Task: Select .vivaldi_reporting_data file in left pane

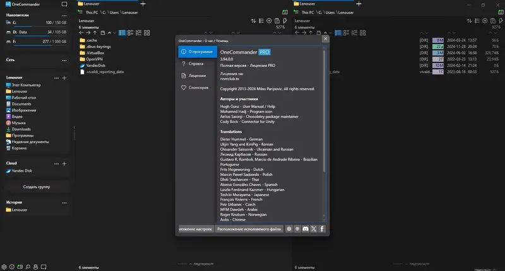Action: coord(102,72)
